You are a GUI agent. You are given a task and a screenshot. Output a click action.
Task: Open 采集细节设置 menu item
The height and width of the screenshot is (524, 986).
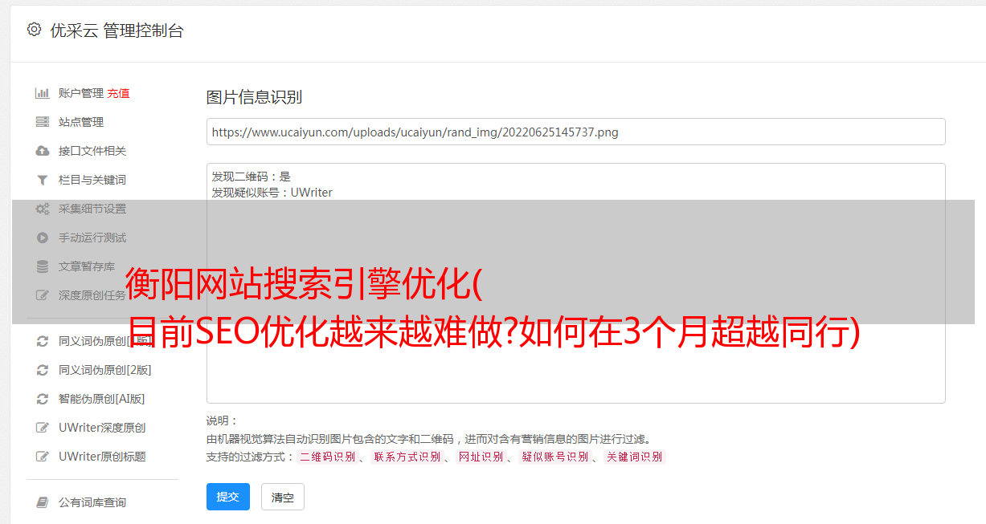92,209
